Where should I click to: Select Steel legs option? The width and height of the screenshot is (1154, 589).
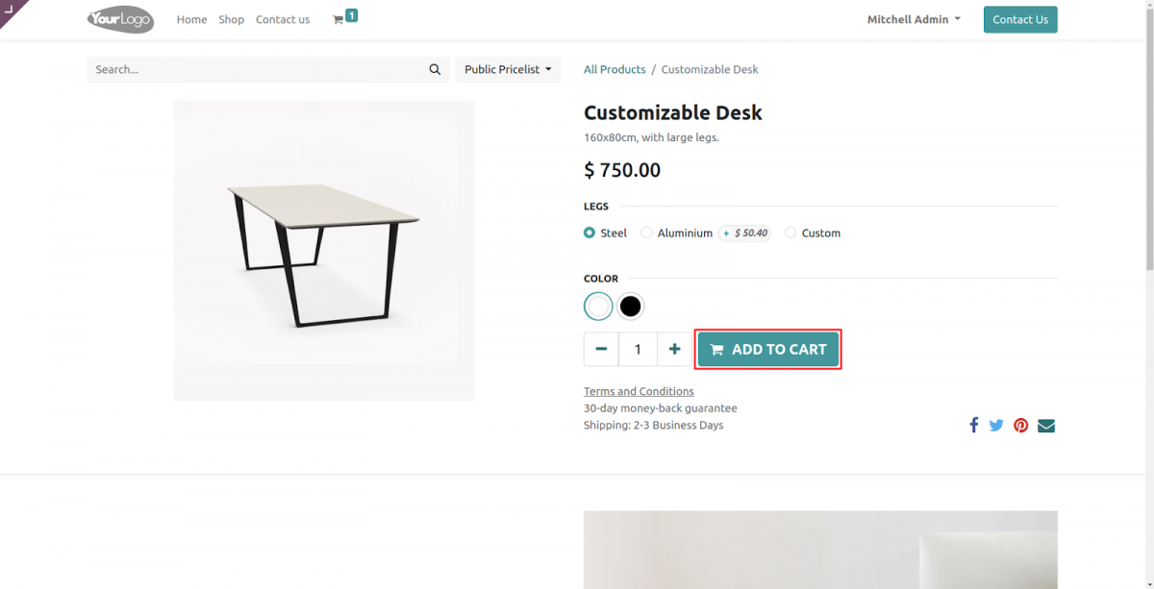point(589,233)
